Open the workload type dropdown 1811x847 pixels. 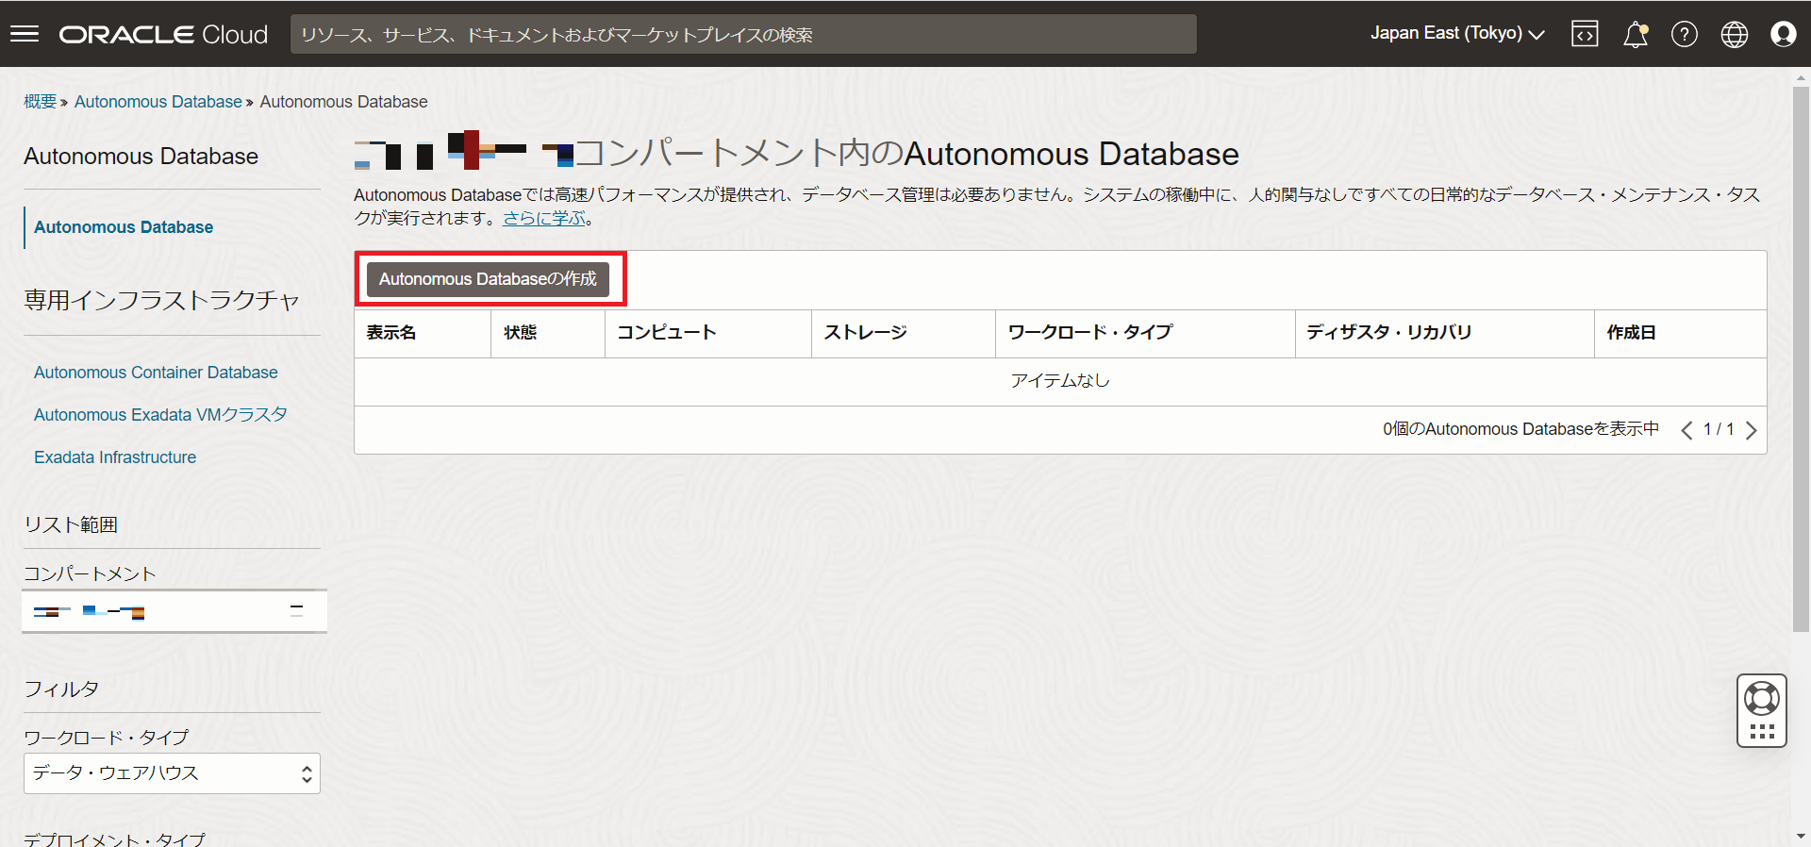point(172,773)
